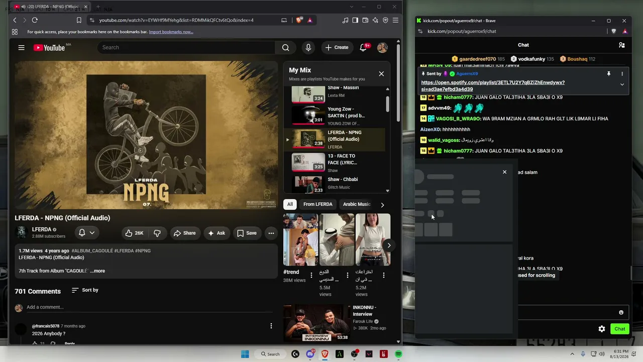Open the comments Sort by dropdown
The height and width of the screenshot is (362, 643).
coord(85,290)
